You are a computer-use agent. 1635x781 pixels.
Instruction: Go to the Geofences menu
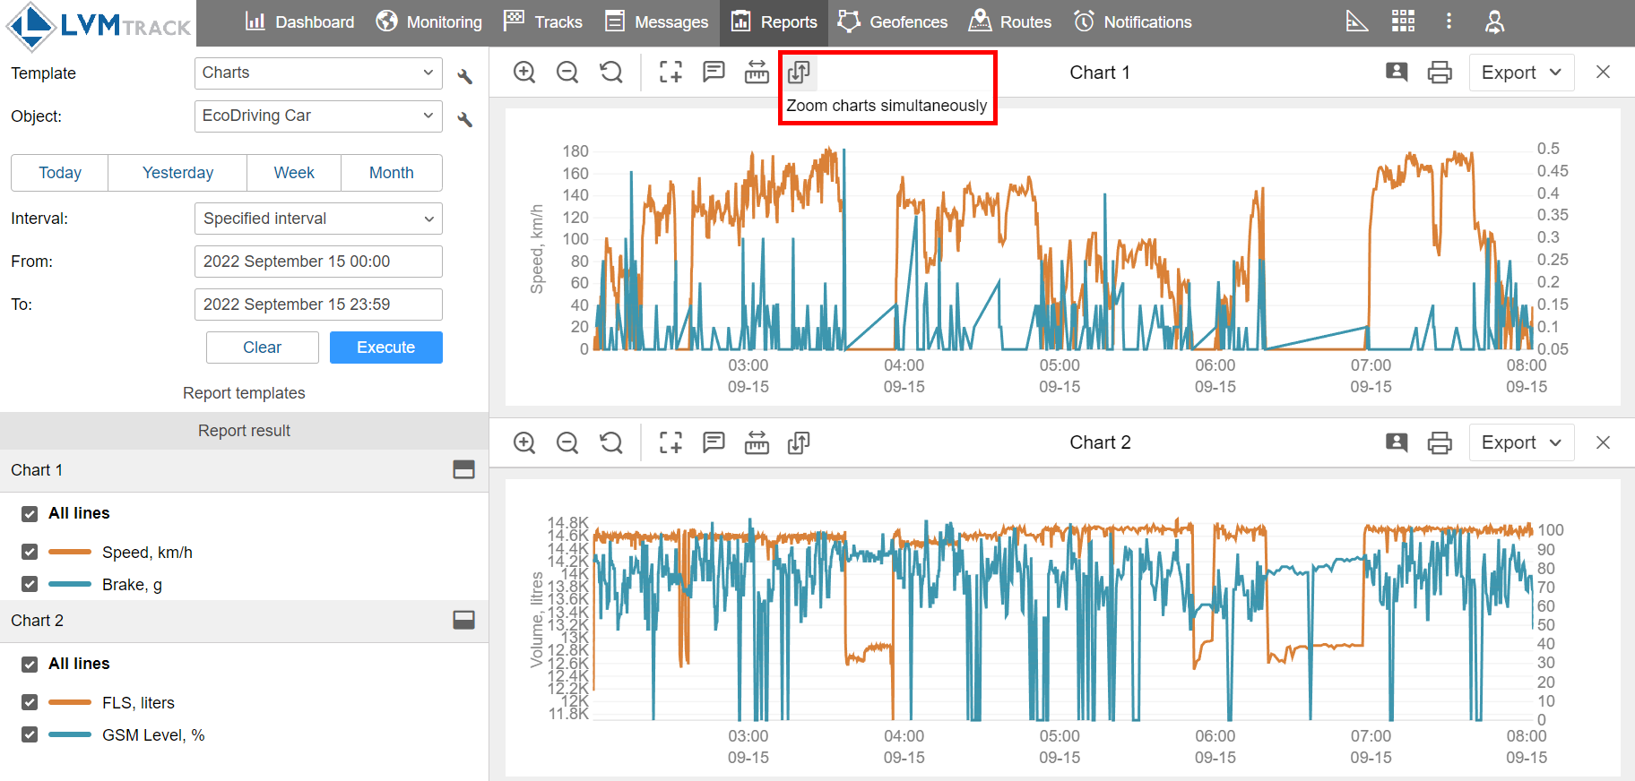(x=893, y=22)
